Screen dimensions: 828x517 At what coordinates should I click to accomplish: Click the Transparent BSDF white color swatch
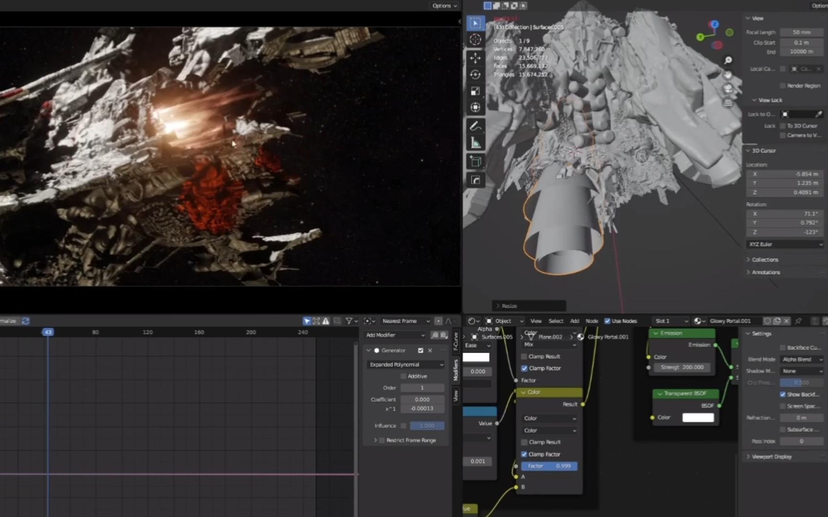pos(698,417)
